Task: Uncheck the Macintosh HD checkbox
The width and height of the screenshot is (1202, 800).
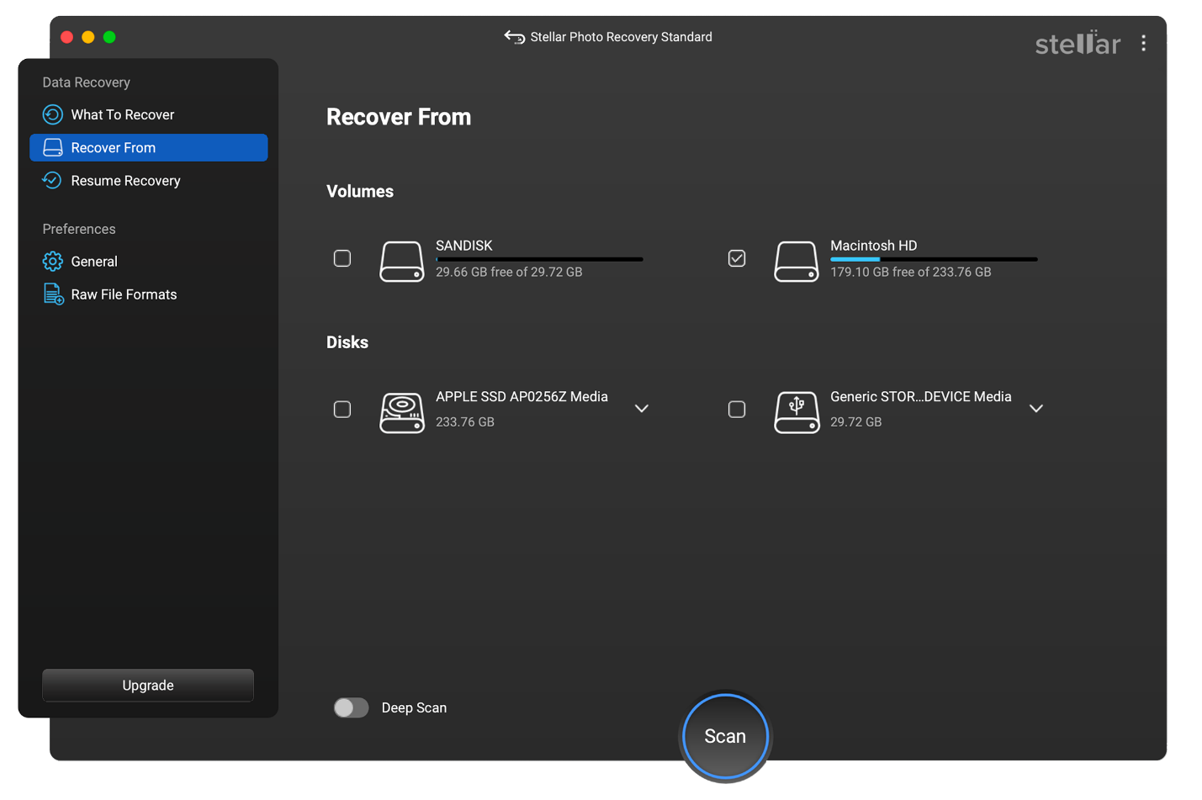Action: coord(737,258)
